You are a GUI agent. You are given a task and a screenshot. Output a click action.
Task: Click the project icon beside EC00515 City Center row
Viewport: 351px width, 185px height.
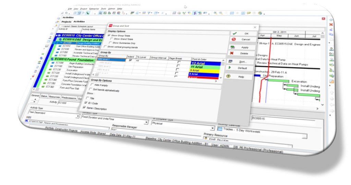[60, 35]
